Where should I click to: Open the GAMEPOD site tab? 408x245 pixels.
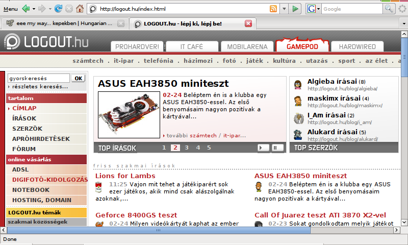(302, 46)
